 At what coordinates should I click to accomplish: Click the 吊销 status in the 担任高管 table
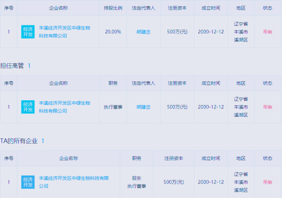(x=268, y=107)
